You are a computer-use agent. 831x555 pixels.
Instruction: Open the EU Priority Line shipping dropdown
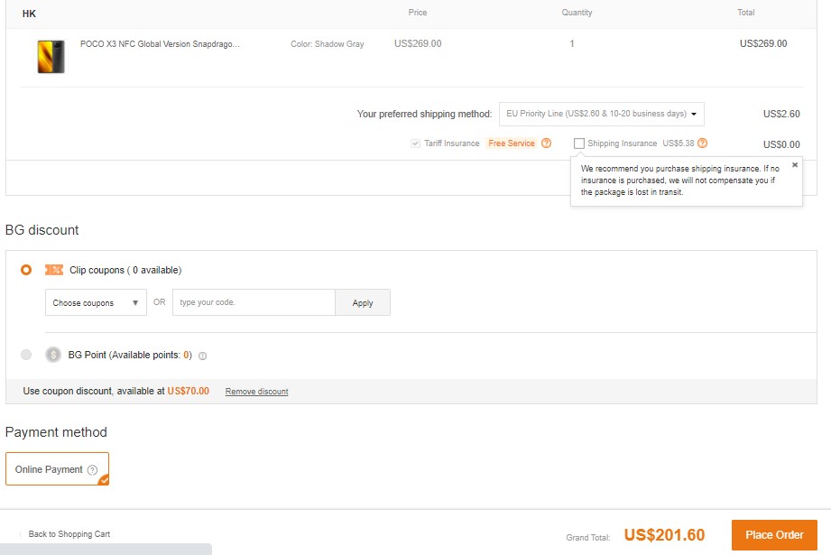tap(601, 115)
